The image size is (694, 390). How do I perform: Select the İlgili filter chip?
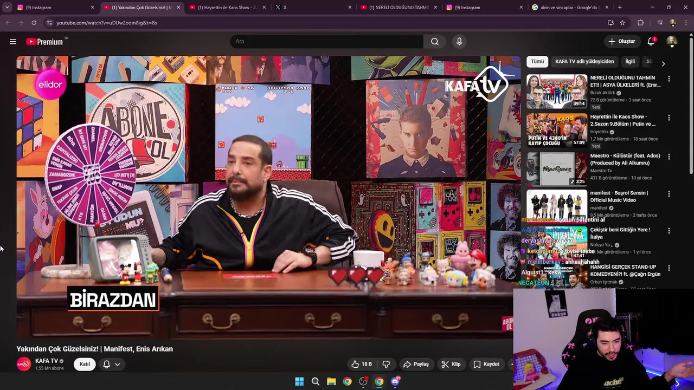pos(630,62)
